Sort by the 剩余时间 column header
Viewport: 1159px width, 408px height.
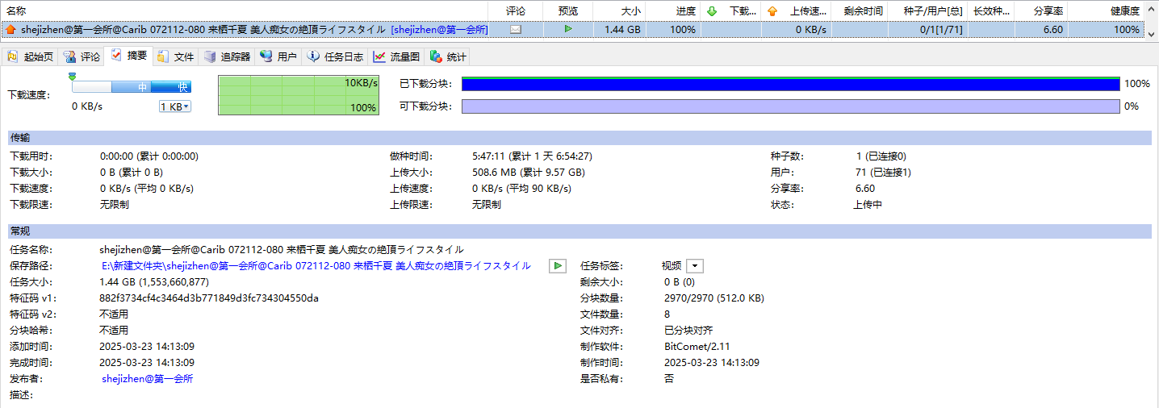860,11
